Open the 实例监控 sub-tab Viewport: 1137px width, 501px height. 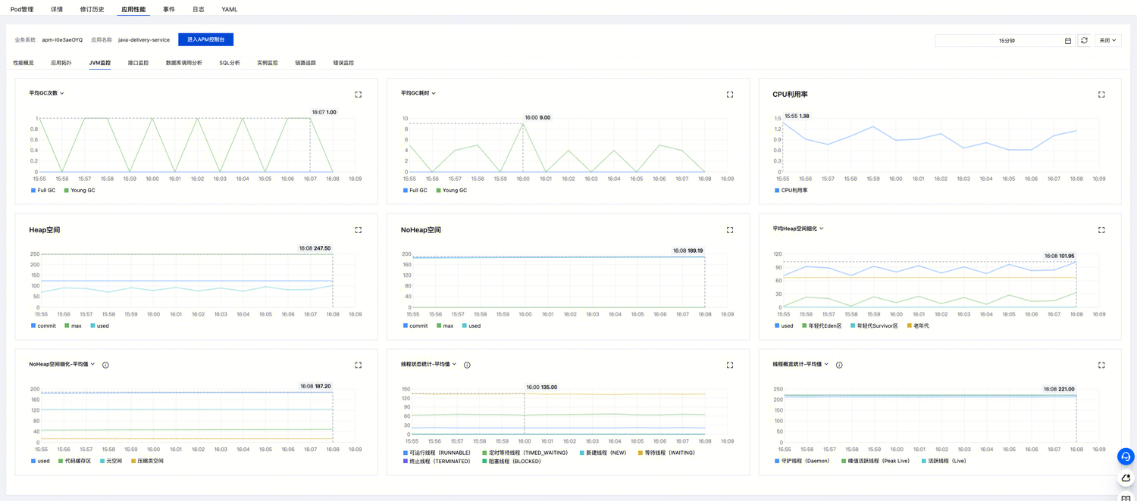(x=268, y=63)
